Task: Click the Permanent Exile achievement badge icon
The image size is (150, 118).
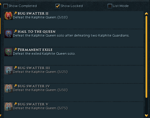Action: pos(8,52)
